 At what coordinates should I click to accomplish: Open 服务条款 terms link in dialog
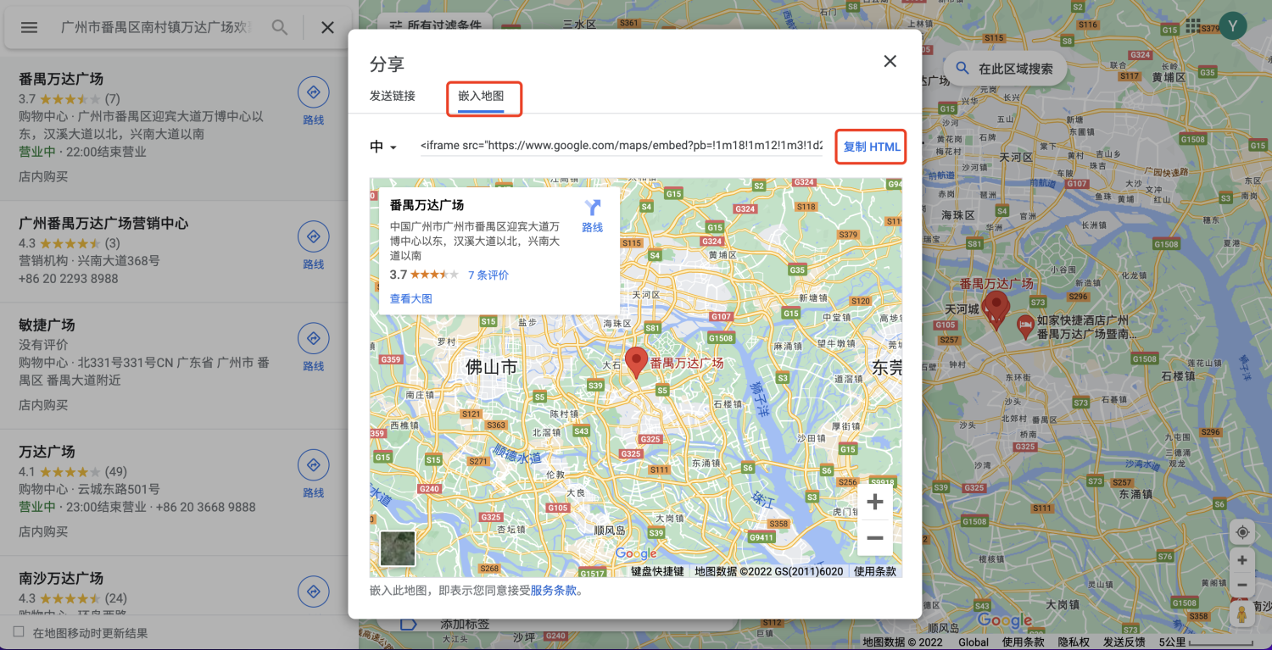(554, 591)
